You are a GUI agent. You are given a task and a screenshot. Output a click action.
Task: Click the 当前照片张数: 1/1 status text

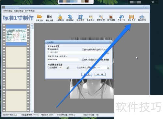tap(10, 115)
